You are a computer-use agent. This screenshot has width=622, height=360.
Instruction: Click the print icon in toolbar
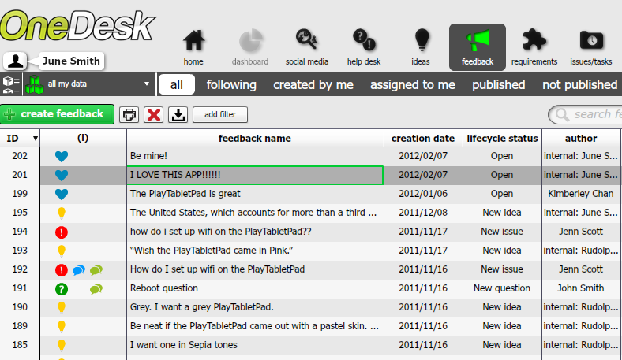(x=129, y=115)
